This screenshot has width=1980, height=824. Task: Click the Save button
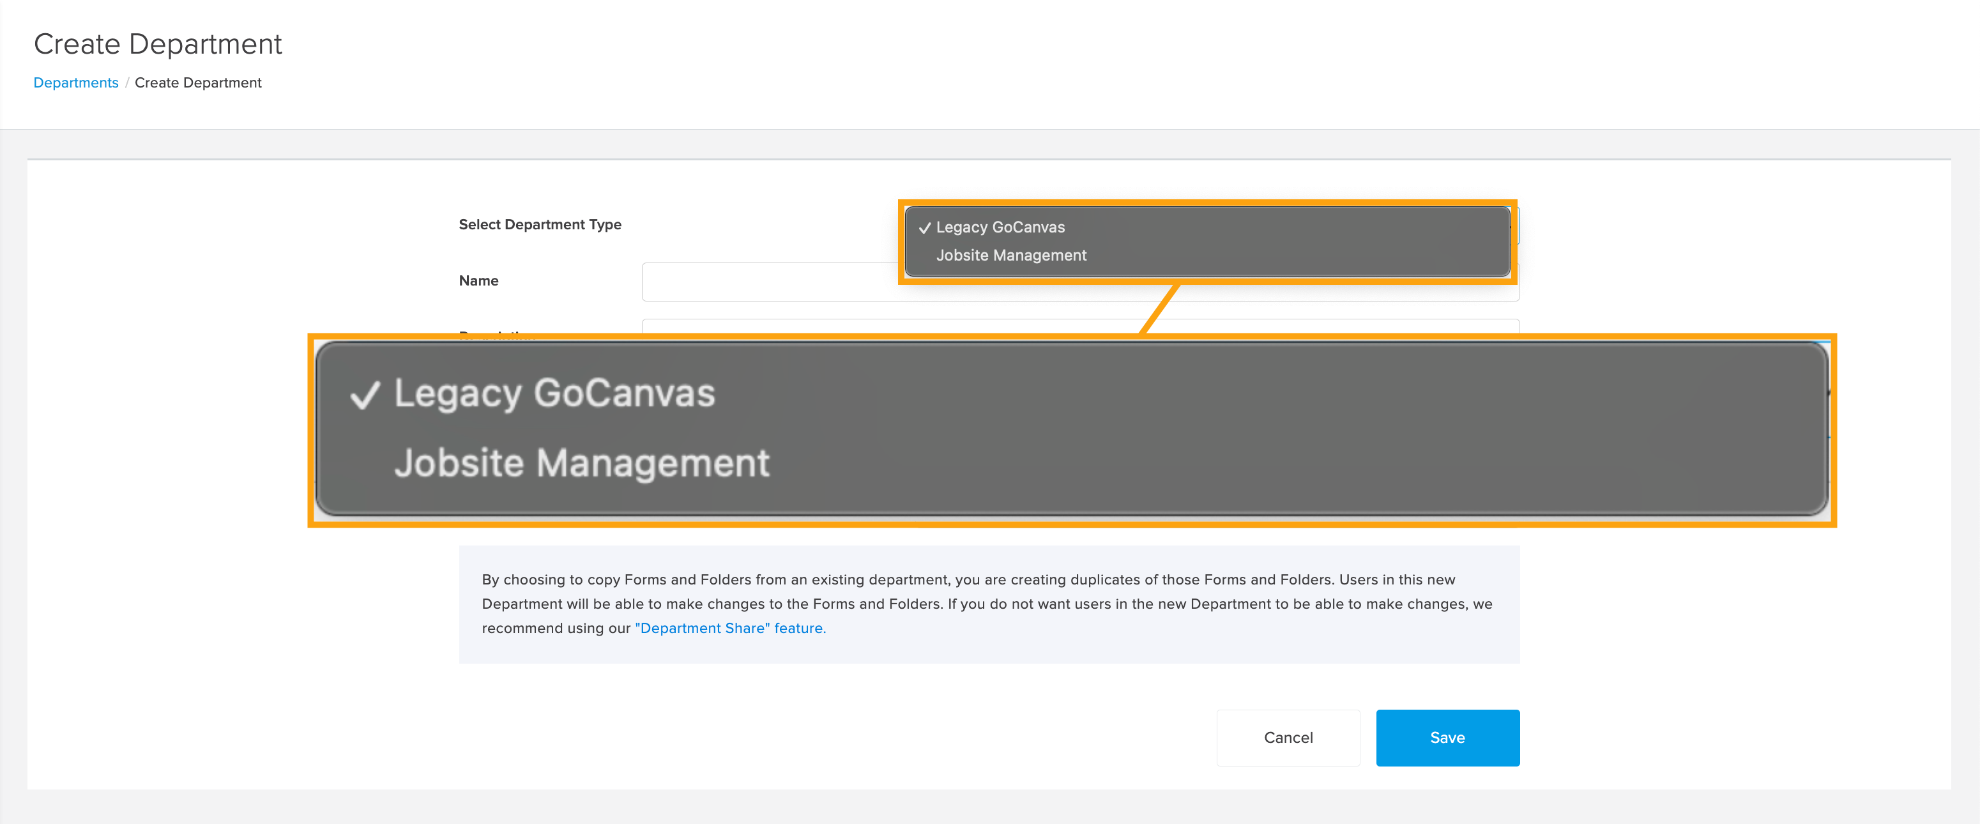pyautogui.click(x=1447, y=737)
